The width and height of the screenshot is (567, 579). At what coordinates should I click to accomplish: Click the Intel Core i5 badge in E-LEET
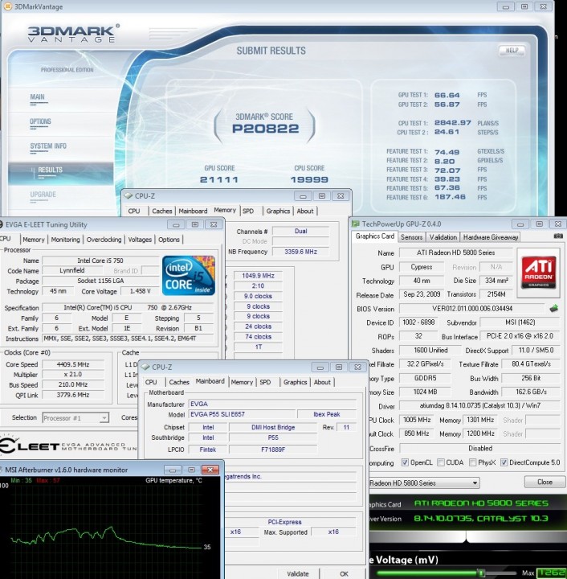tap(189, 276)
